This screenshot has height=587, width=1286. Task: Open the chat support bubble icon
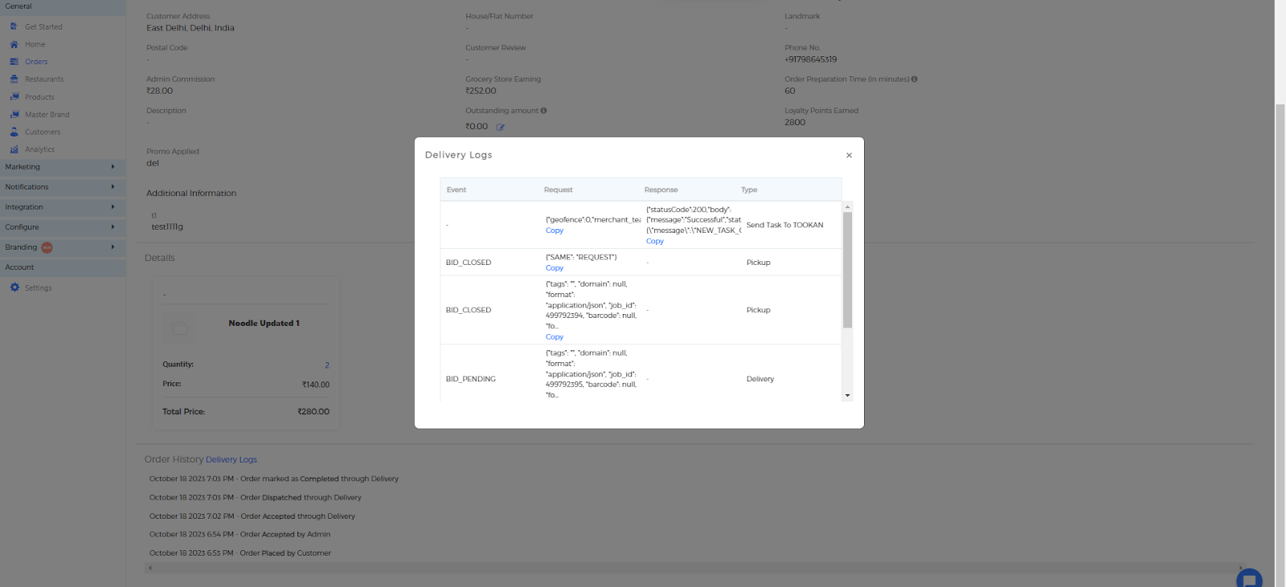(1249, 578)
